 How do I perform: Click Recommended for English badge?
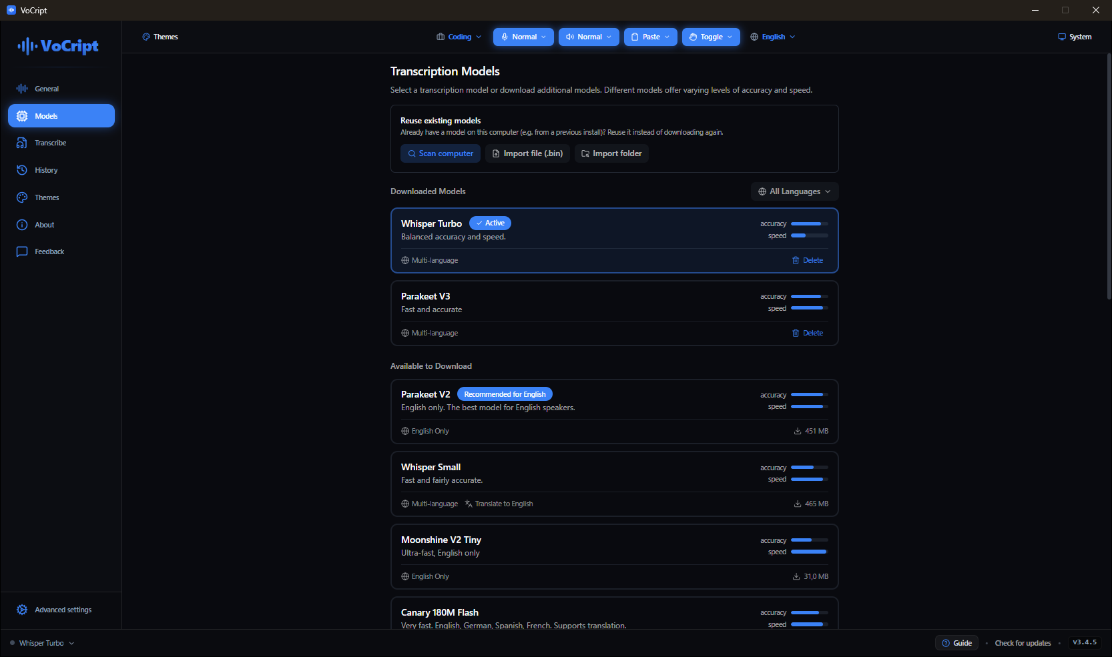505,394
